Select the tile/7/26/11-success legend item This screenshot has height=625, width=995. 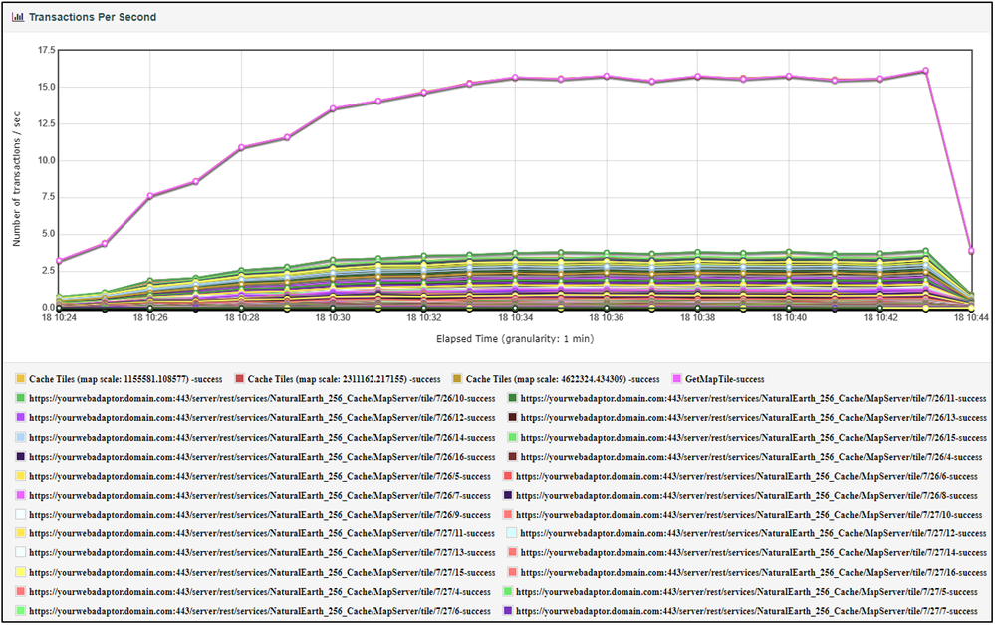(747, 399)
